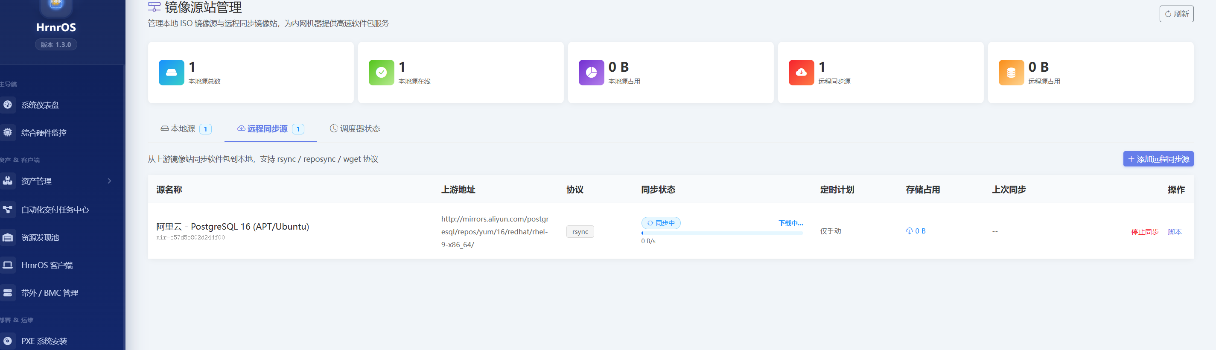Click the orange database icon on the 远程源占用 card

(x=1012, y=72)
